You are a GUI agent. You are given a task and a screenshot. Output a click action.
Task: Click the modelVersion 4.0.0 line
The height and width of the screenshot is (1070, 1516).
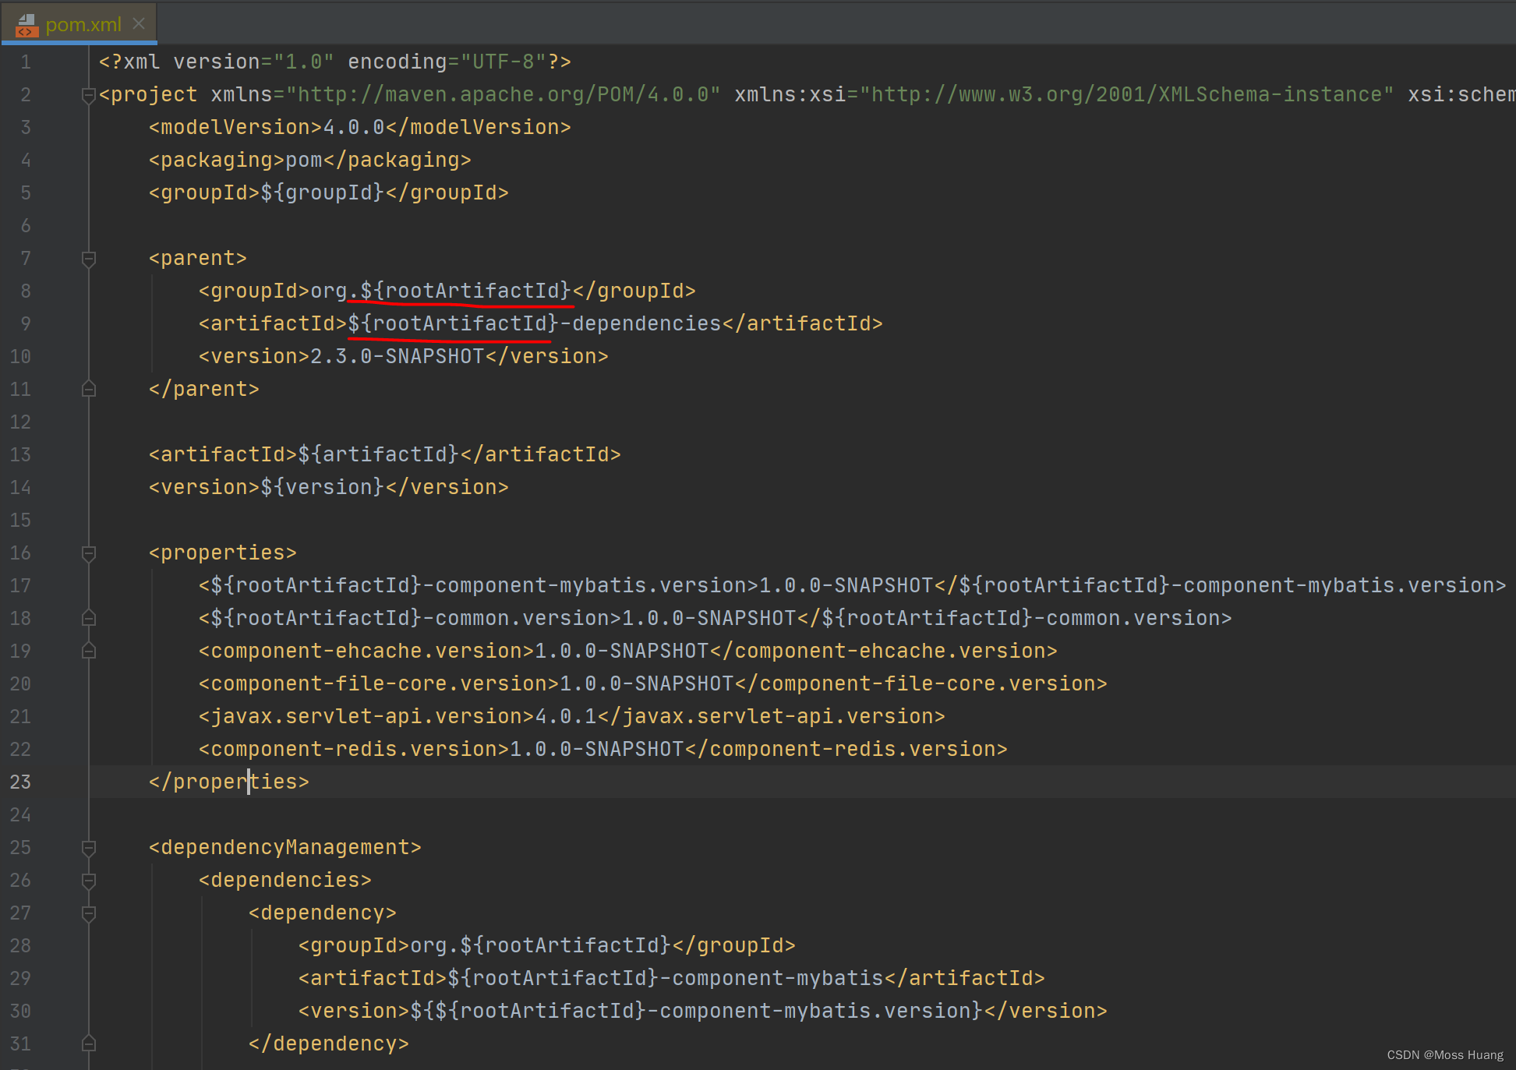(x=360, y=128)
